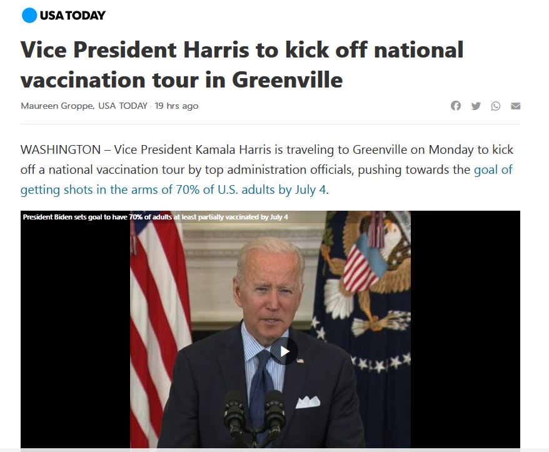Click Biden's face in the video thumbnail
Screen dimensions: 549x452
click(x=269, y=287)
